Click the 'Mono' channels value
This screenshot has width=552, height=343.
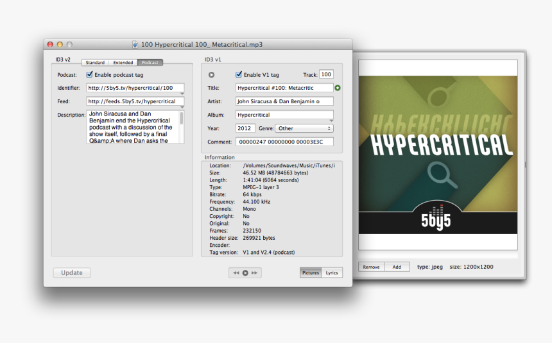[x=249, y=209]
